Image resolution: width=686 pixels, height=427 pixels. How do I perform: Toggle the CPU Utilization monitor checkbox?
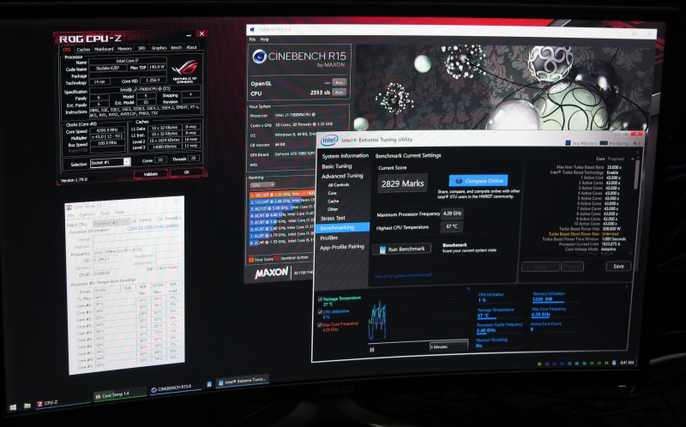(x=319, y=310)
